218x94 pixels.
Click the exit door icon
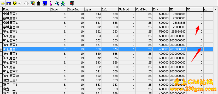72,3
